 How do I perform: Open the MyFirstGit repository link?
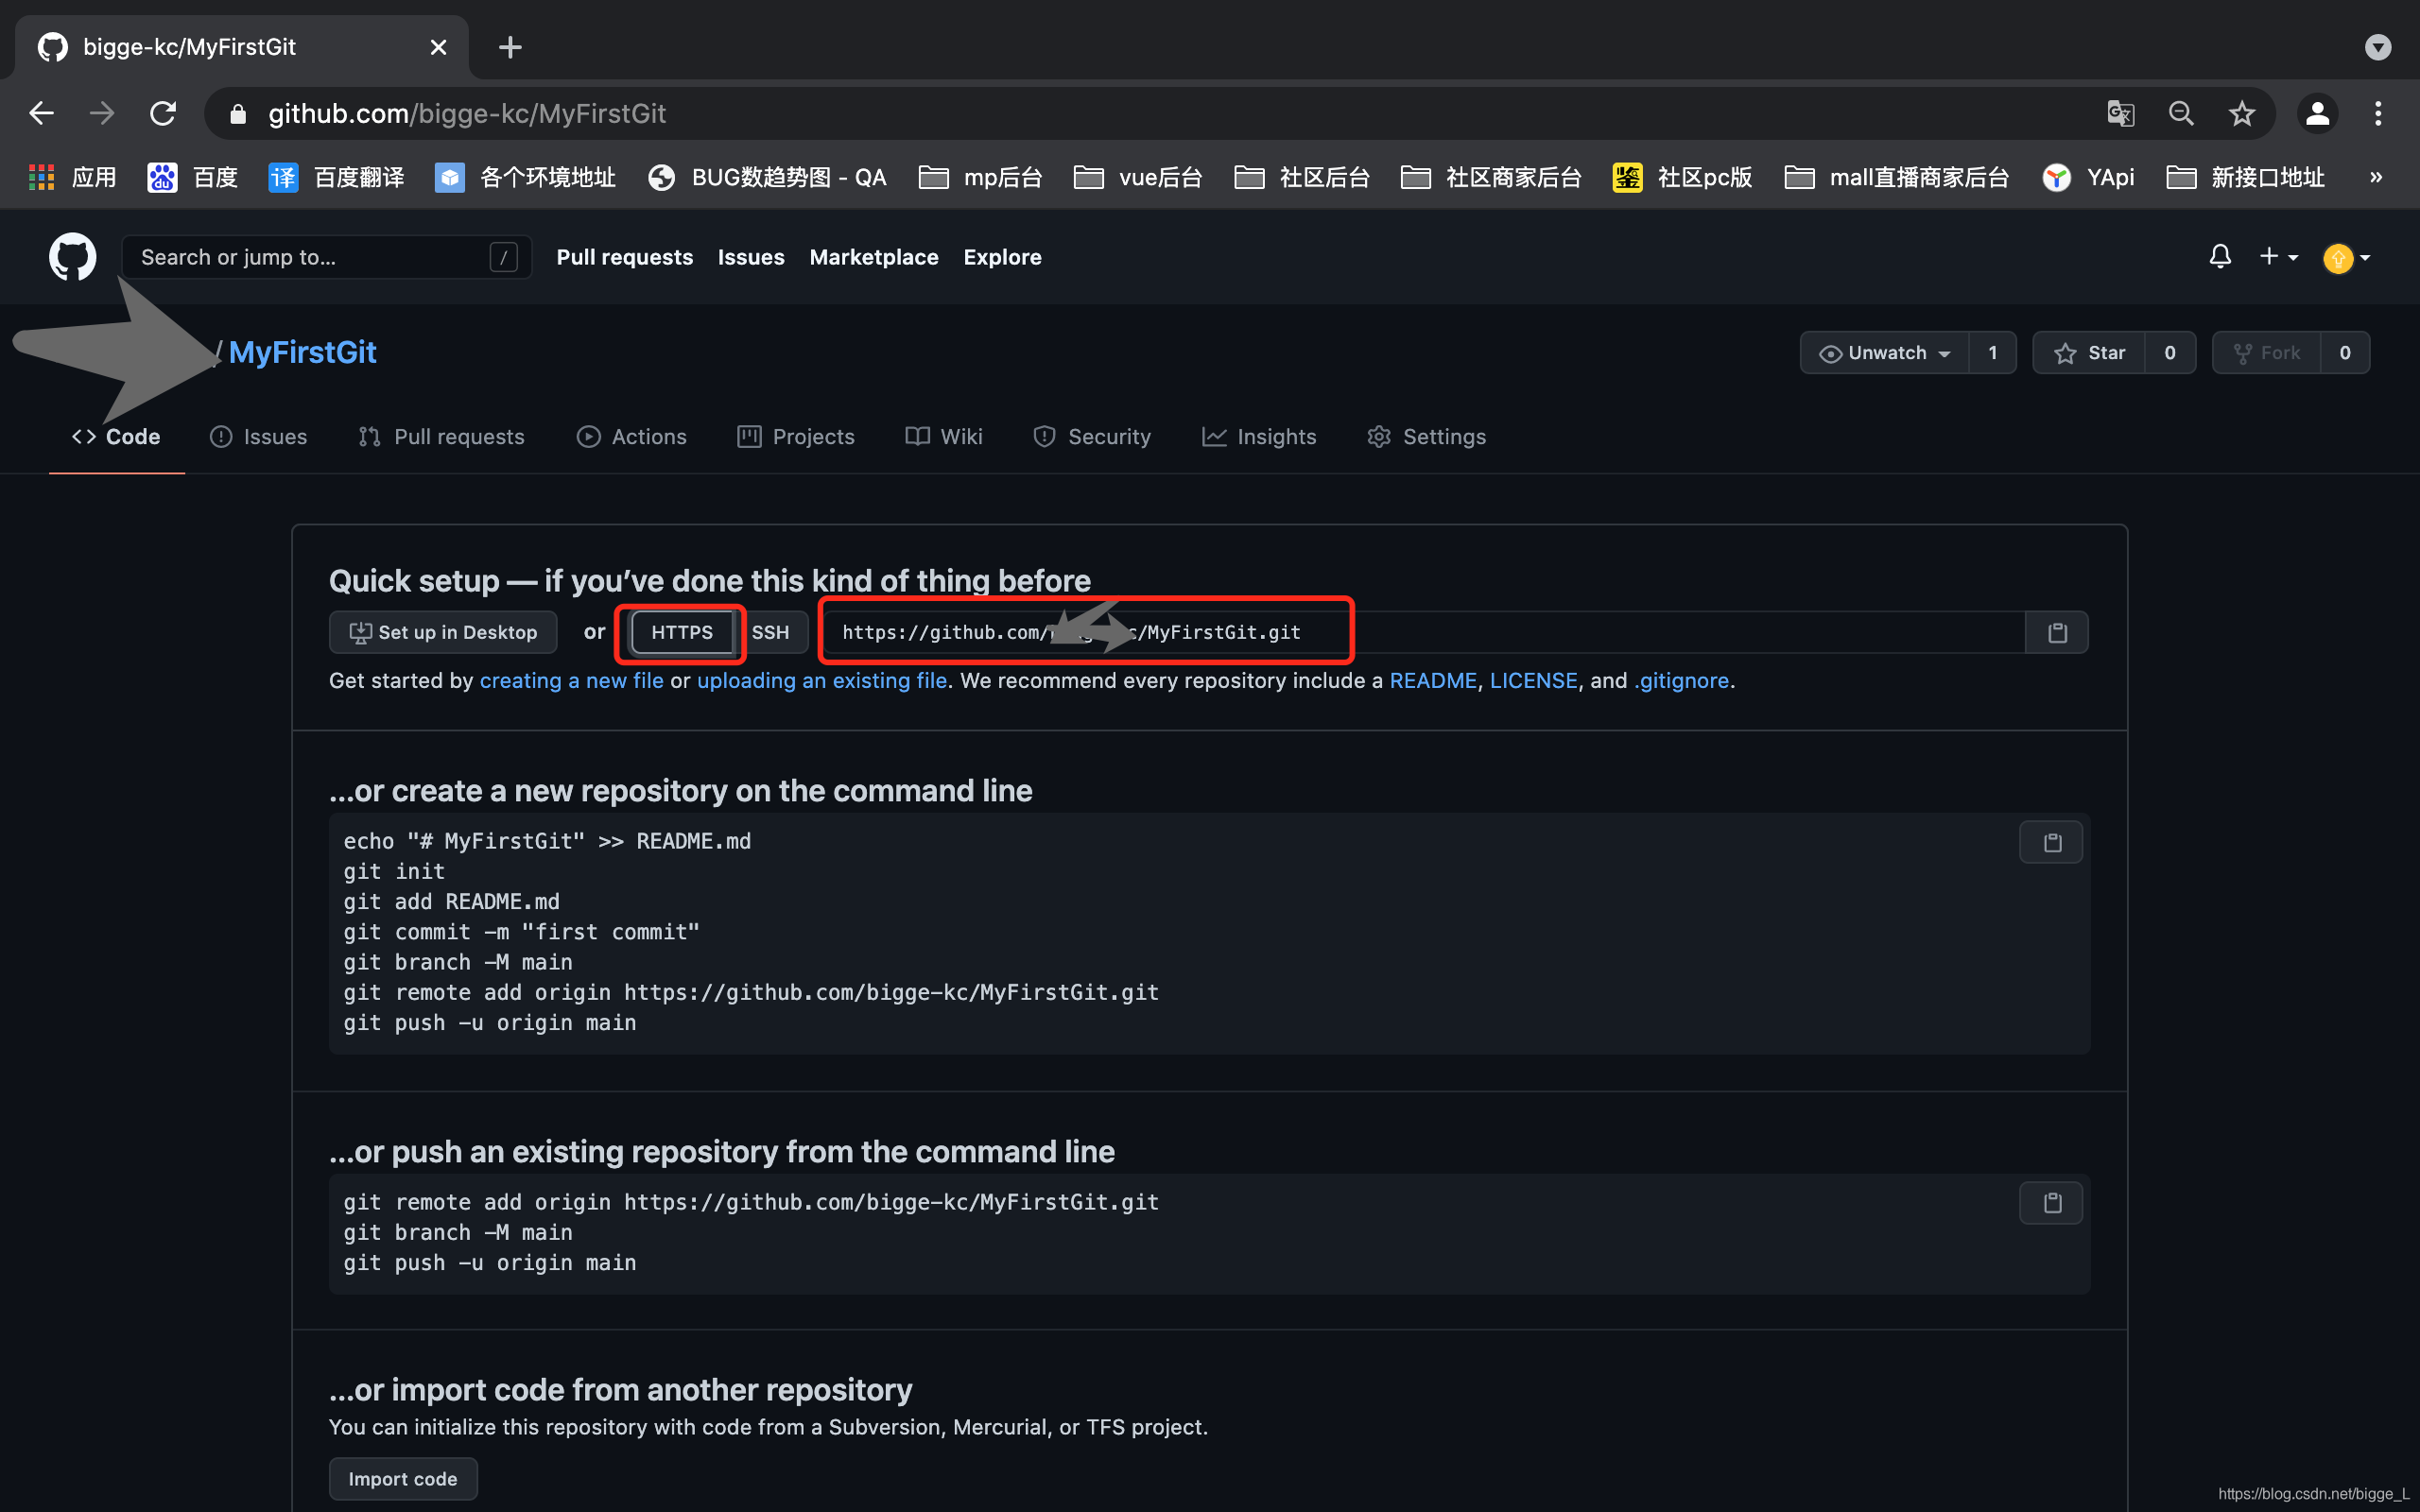tap(302, 352)
